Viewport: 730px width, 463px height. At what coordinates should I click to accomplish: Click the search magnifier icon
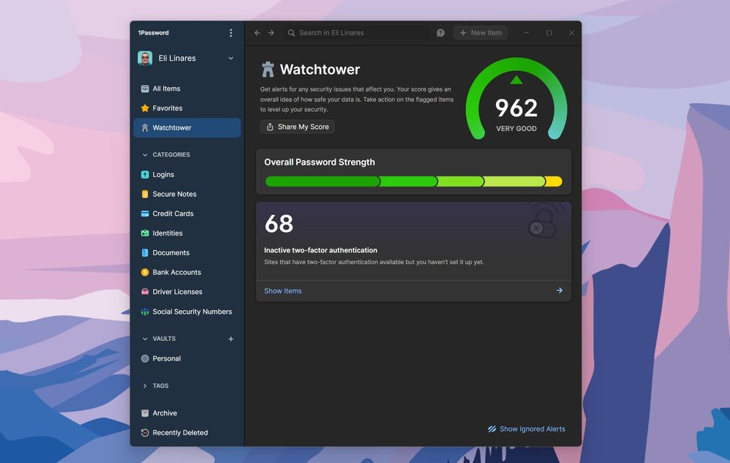point(291,33)
